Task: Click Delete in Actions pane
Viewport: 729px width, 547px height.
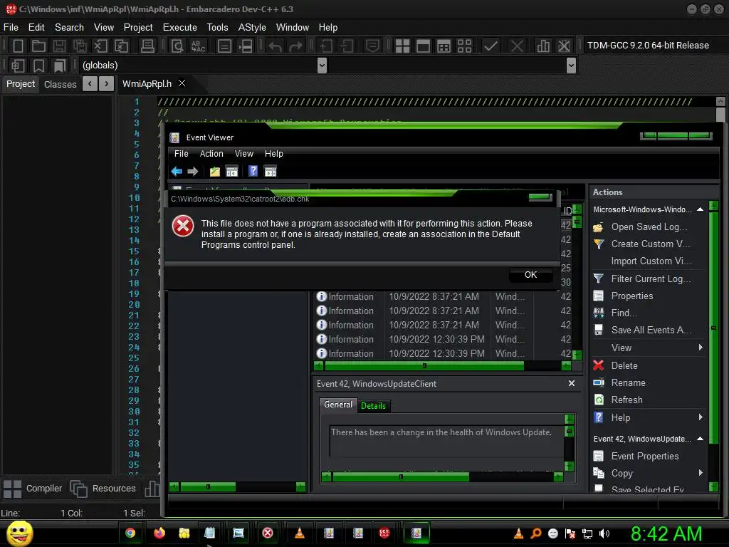Action: [x=624, y=365]
